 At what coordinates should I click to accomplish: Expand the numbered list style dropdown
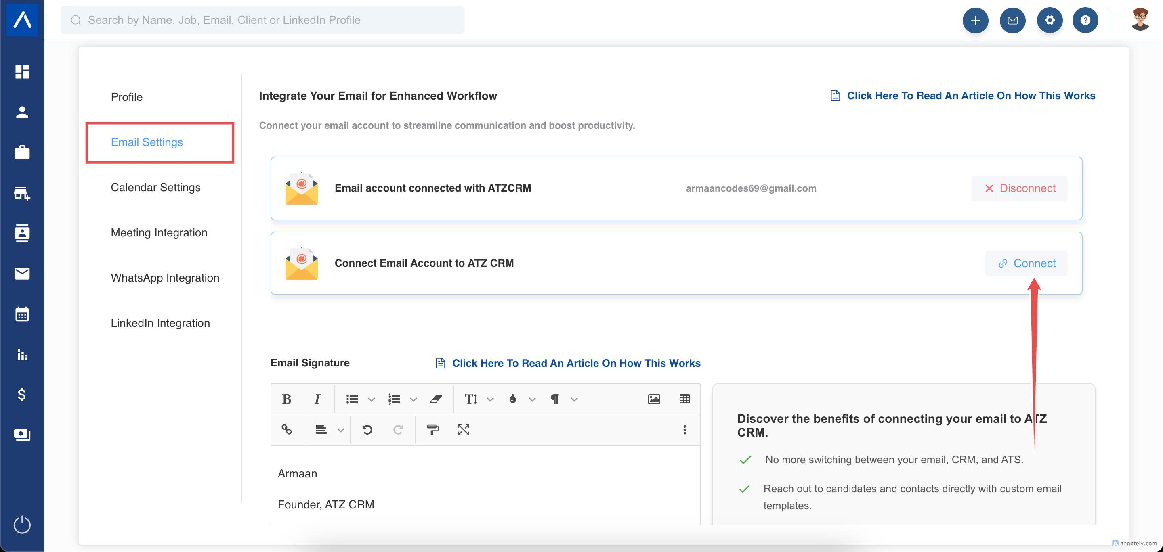[414, 399]
